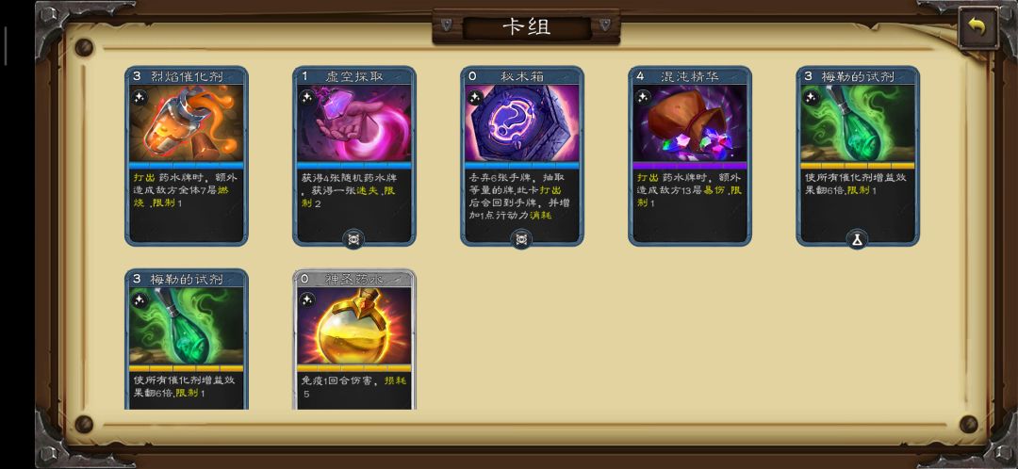Click the cost 4 number on 混沌精华
The image size is (1018, 469).
click(640, 76)
